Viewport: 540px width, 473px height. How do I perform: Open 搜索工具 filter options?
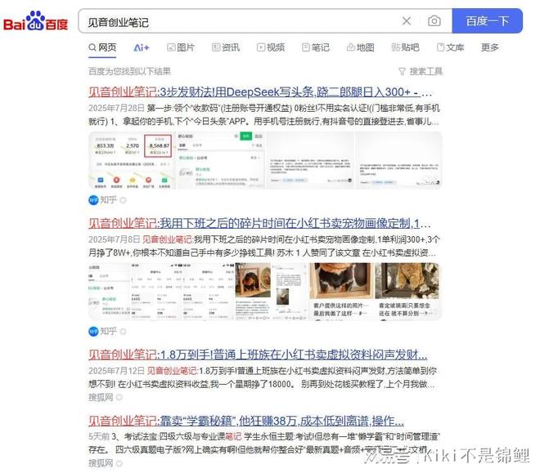point(421,72)
